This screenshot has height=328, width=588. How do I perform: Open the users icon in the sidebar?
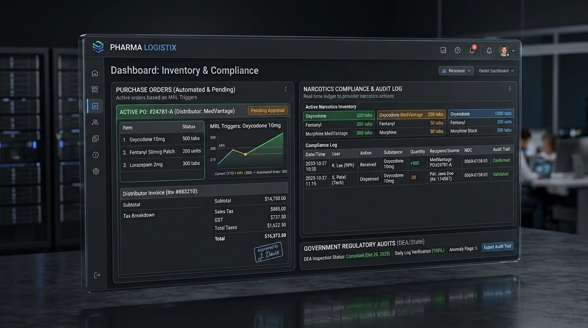[95, 122]
